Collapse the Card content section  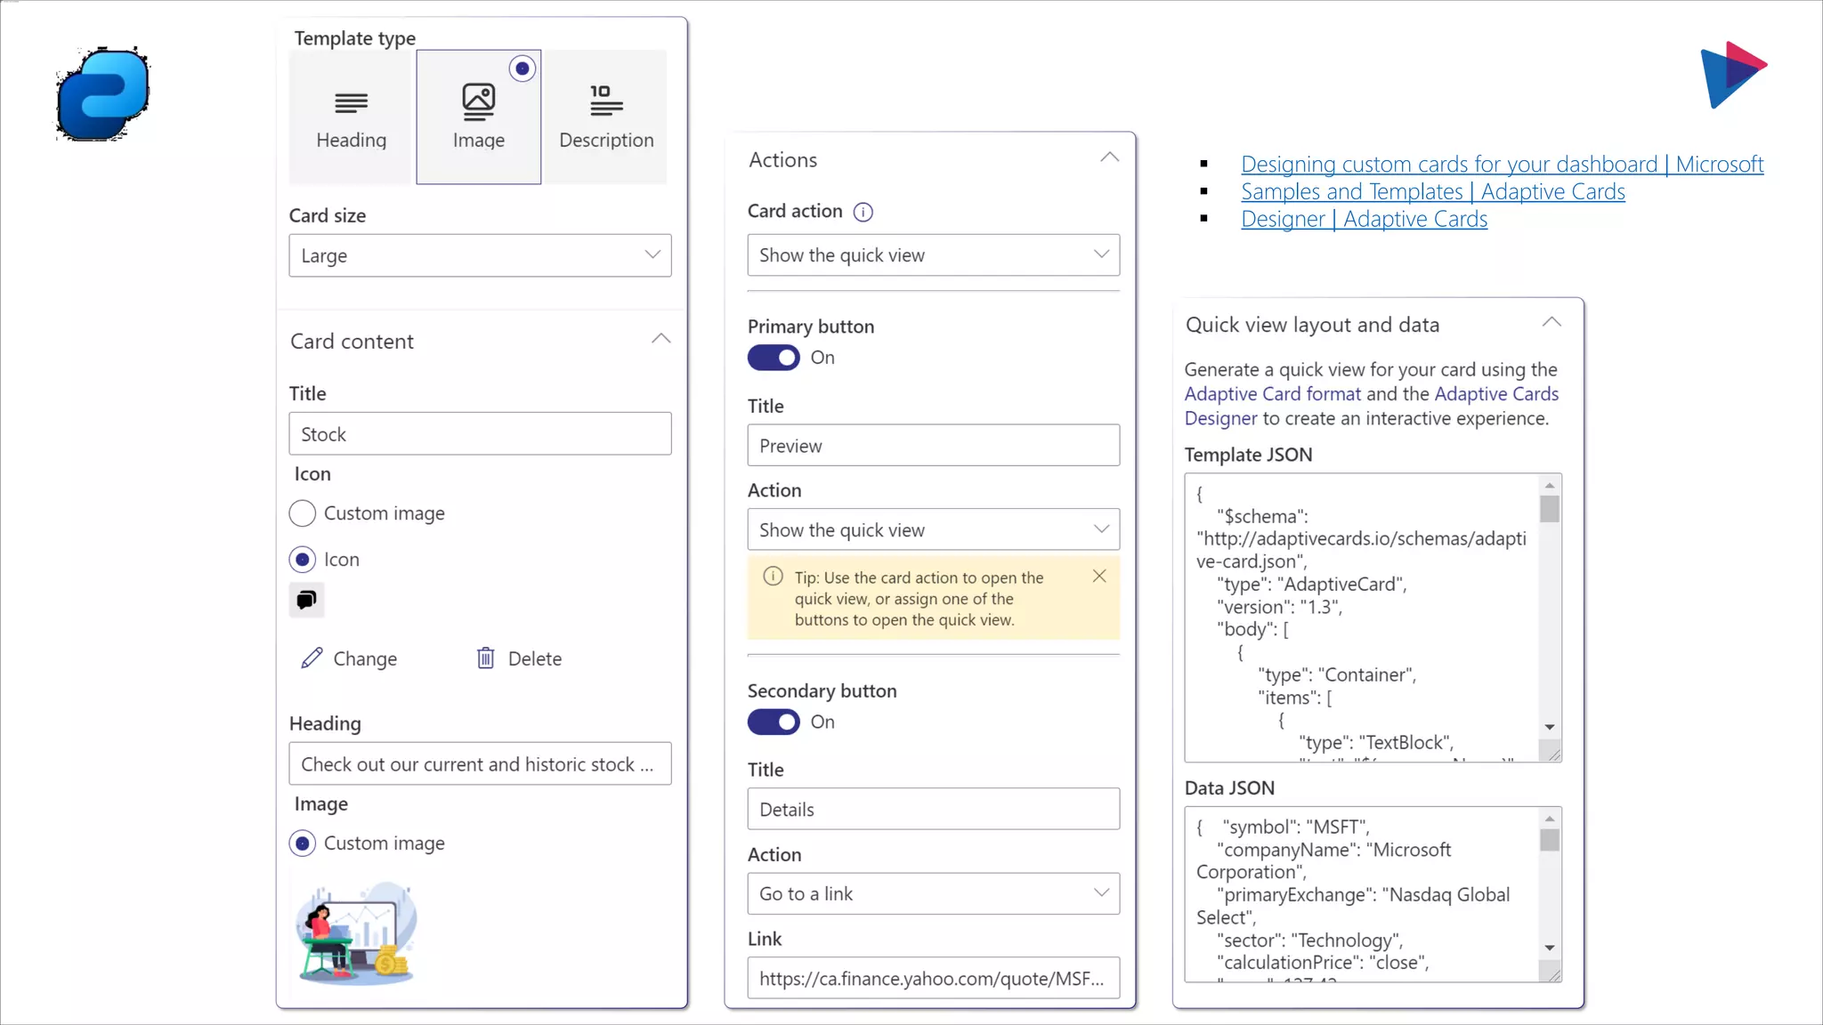click(x=660, y=339)
